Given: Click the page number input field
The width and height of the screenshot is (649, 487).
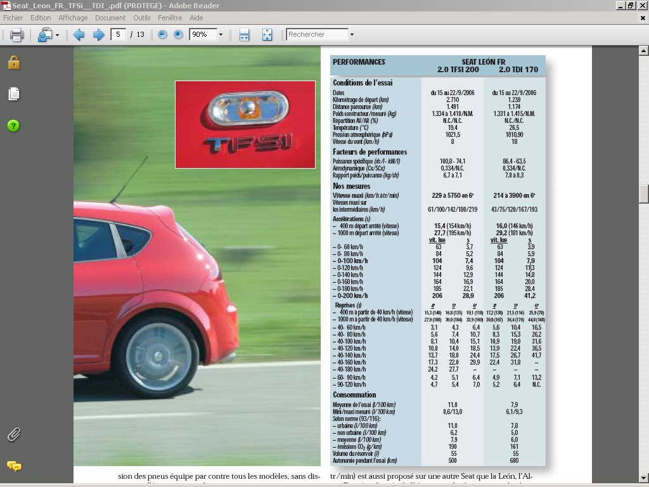Looking at the screenshot, I should (118, 35).
